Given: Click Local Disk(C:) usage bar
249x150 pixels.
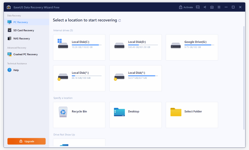Looking at the screenshot, I should 87,45.
